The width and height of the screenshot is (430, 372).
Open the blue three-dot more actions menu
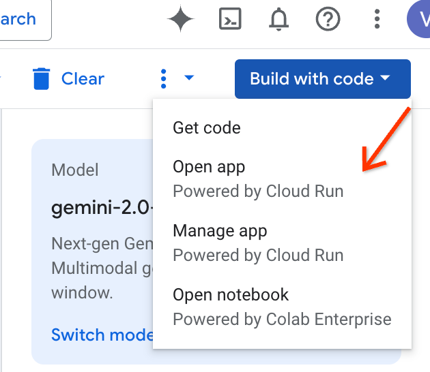[x=163, y=79]
